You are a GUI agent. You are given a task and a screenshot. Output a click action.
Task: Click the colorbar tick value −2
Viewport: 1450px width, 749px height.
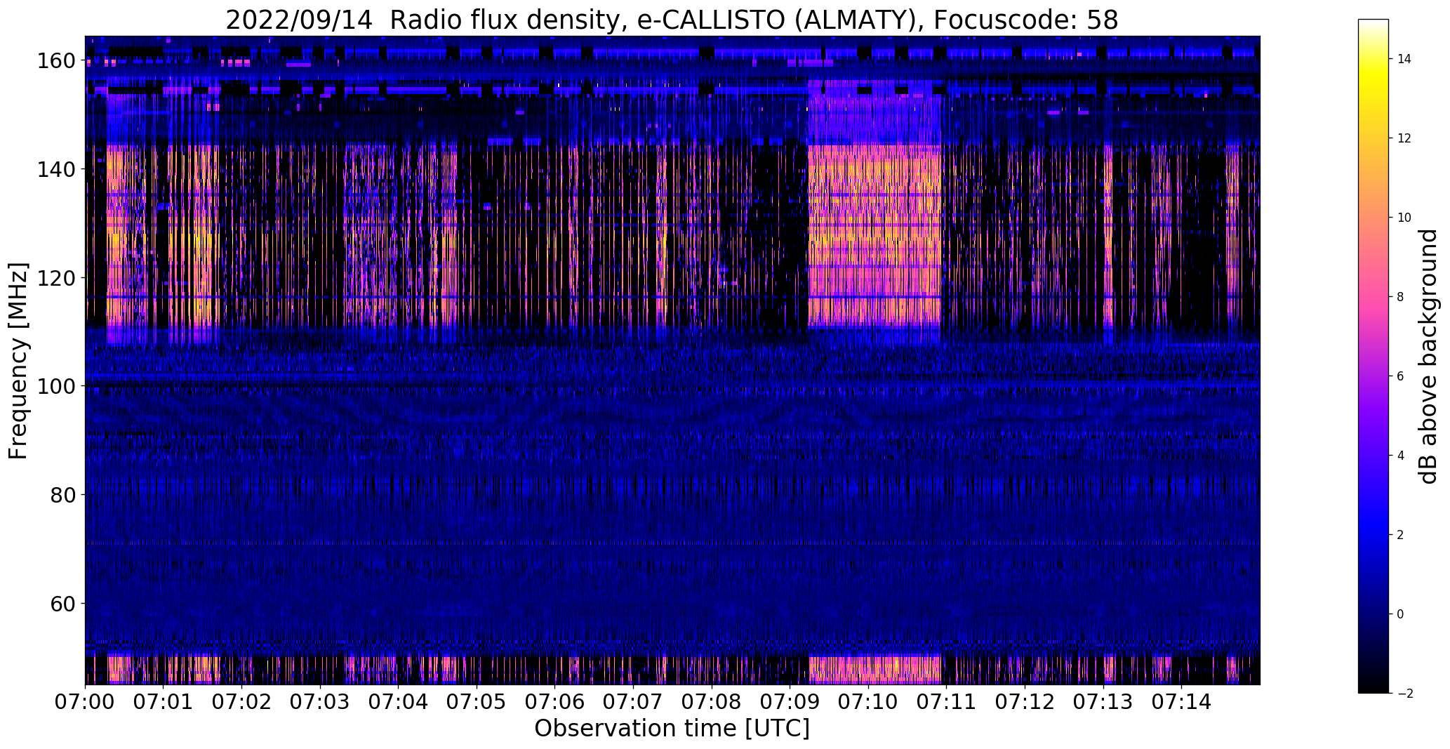[1404, 694]
